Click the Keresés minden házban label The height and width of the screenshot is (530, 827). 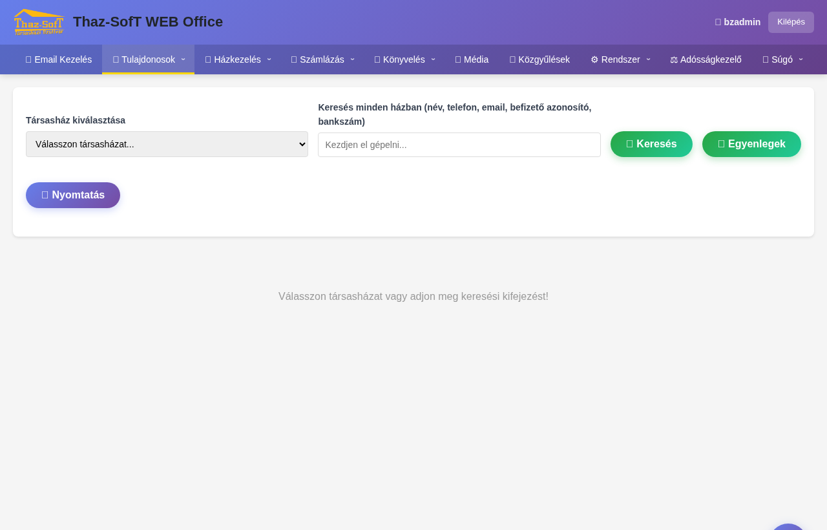[x=455, y=114]
